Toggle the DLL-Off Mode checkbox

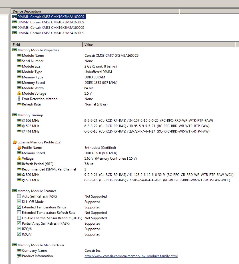pyautogui.click(x=19, y=202)
